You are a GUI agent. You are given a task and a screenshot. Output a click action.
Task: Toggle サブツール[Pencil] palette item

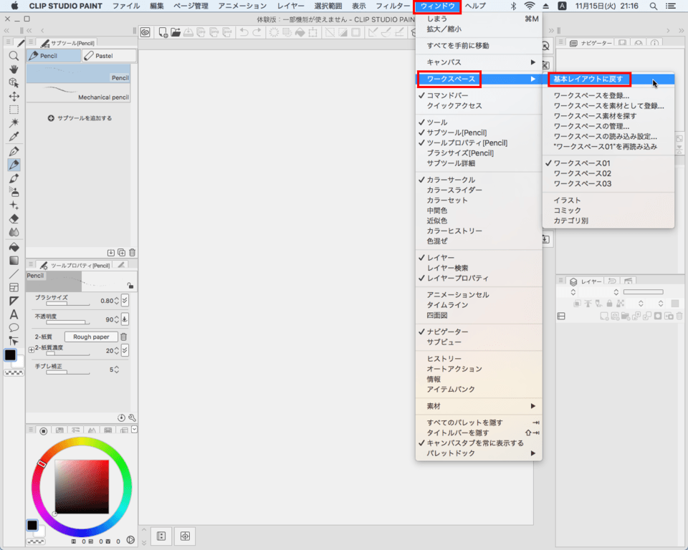coord(479,132)
